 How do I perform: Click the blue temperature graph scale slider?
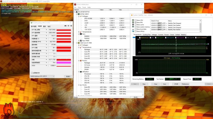pyautogui.click(x=134, y=37)
